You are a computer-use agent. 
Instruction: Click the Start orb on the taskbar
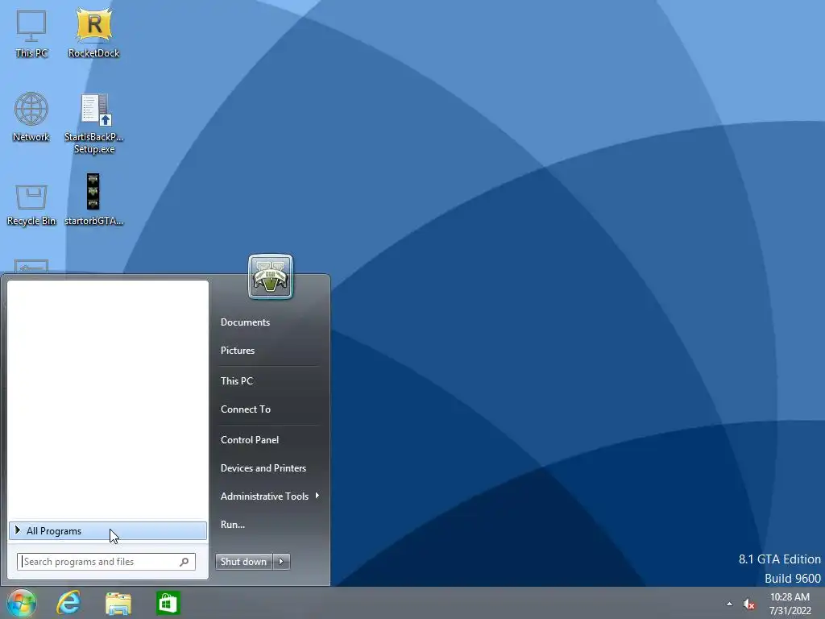[21, 603]
